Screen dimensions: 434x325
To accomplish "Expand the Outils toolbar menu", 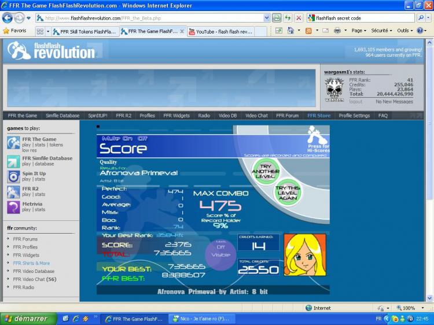I will click(x=405, y=31).
